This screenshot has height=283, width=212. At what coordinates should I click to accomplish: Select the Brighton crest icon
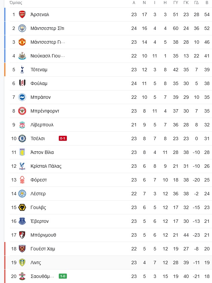(x=22, y=97)
